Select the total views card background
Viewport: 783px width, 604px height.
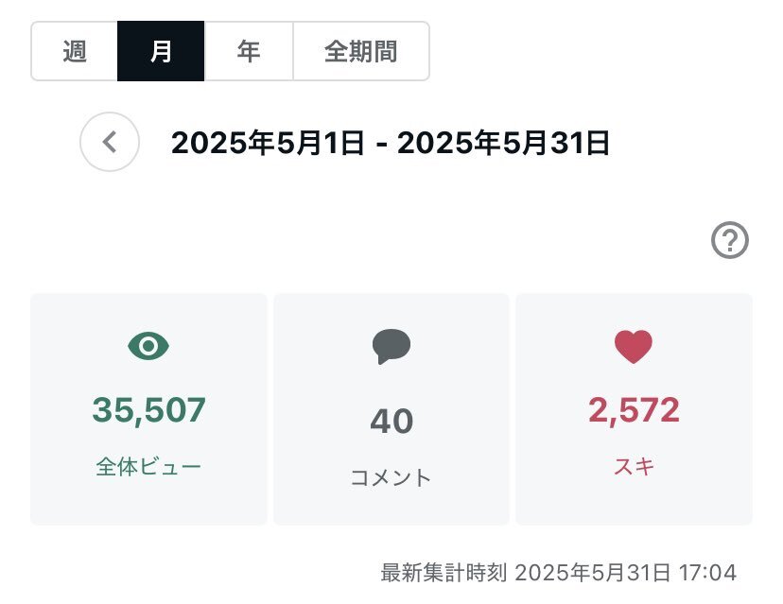tap(148, 409)
